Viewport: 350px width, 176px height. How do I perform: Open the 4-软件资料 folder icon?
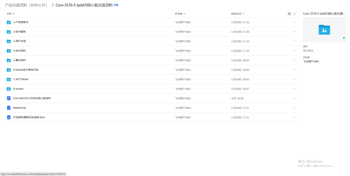[9, 51]
